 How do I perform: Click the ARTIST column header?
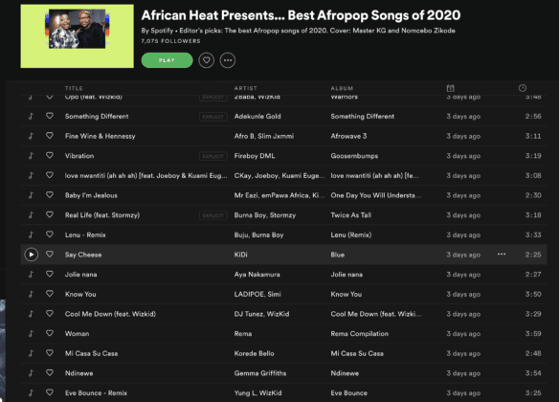(x=246, y=88)
